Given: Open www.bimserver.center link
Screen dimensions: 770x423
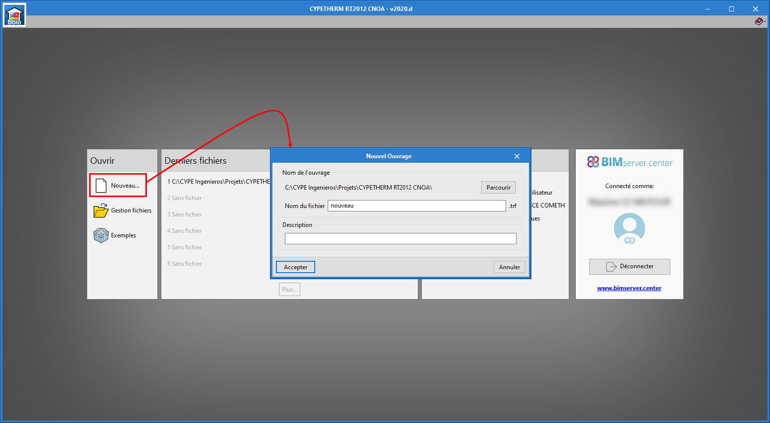Looking at the screenshot, I should coord(630,288).
